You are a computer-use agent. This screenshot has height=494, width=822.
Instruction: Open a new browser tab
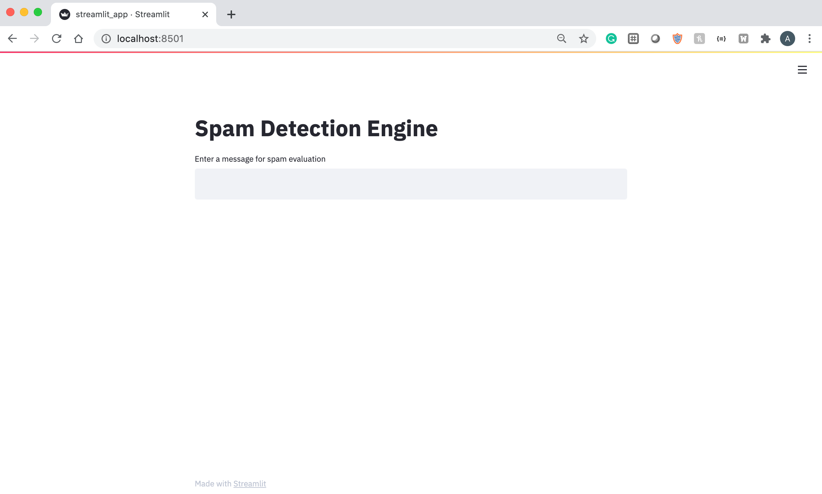coord(231,14)
